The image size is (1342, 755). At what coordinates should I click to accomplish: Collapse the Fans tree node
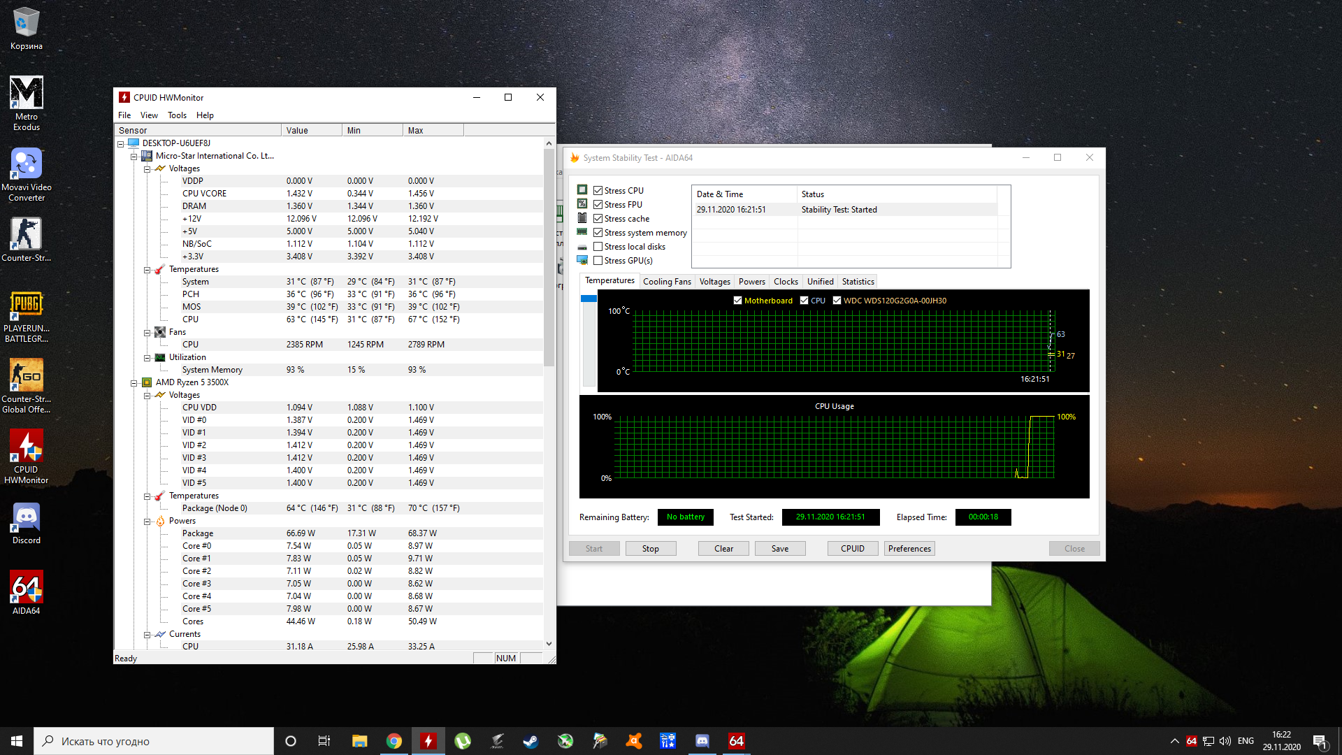tap(147, 333)
